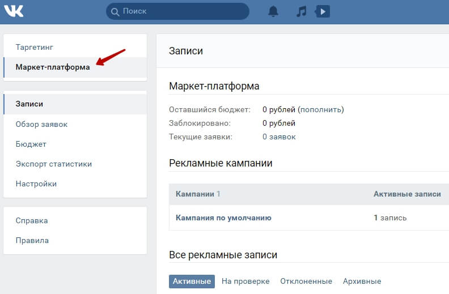Screen dimensions: 449x294
Task: Open Настройки in the sidebar
Action: click(x=36, y=184)
